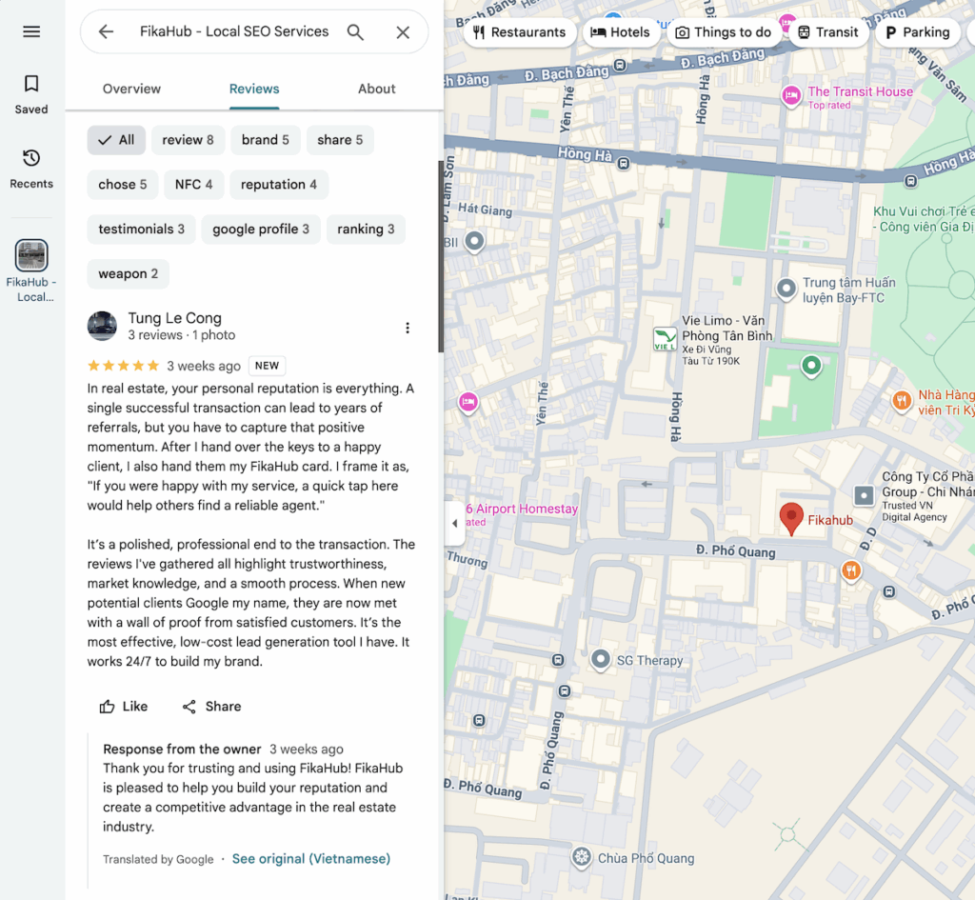Image resolution: width=975 pixels, height=900 pixels.
Task: Click bus stop icon on Đ. Bạch Đằng
Action: pyautogui.click(x=620, y=65)
